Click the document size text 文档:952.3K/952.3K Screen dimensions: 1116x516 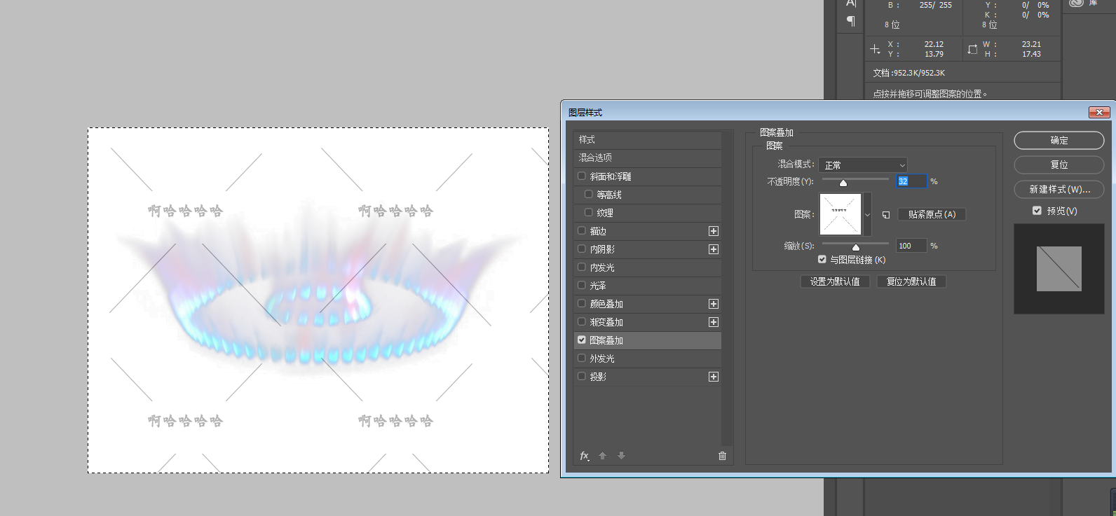(x=909, y=73)
